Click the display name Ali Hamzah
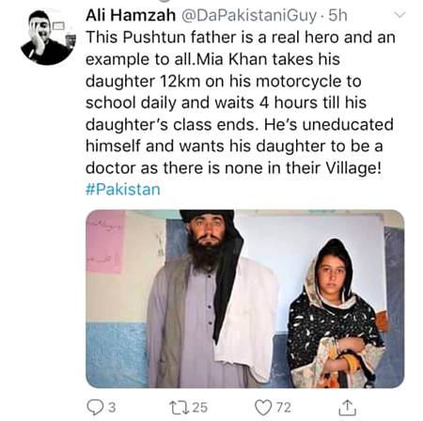This screenshot has height=421, width=423. pyautogui.click(x=130, y=15)
